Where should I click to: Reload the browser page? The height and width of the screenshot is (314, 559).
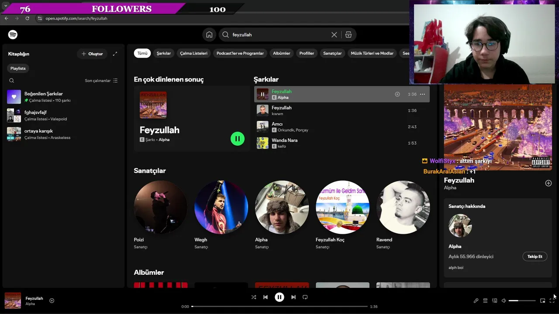pyautogui.click(x=27, y=18)
